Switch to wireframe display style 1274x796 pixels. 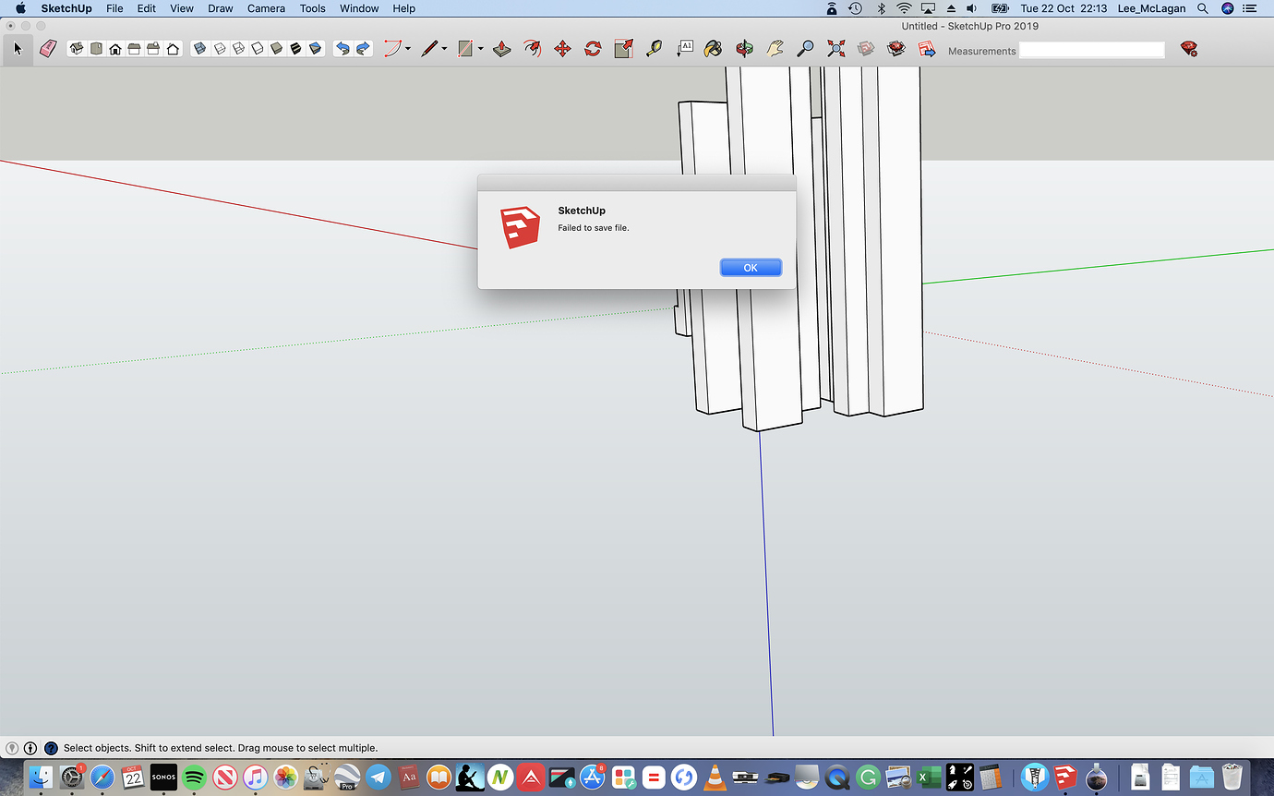238,48
